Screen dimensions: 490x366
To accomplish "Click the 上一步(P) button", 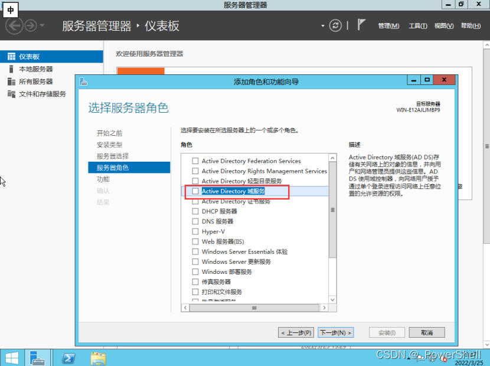I will (296, 332).
